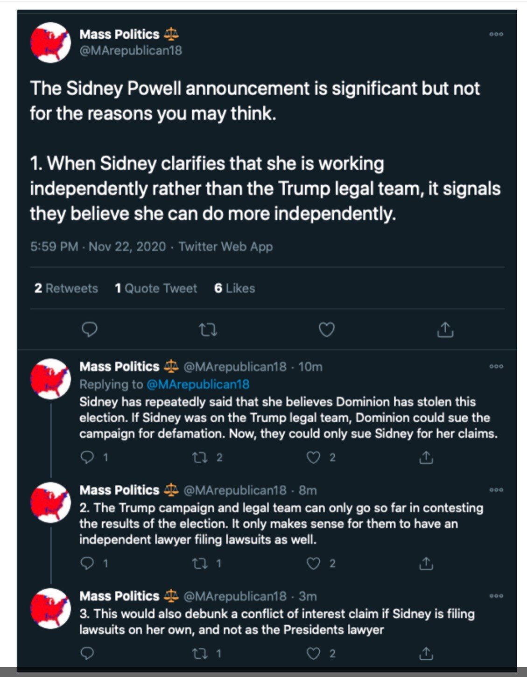Open more menu on the 8m reply
This screenshot has height=677, width=527.
tap(496, 490)
